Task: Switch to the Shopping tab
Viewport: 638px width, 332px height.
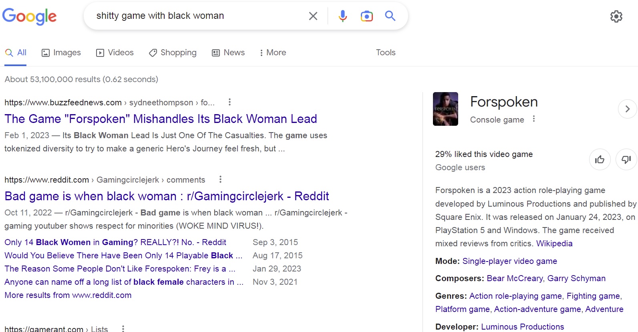Action: point(173,52)
